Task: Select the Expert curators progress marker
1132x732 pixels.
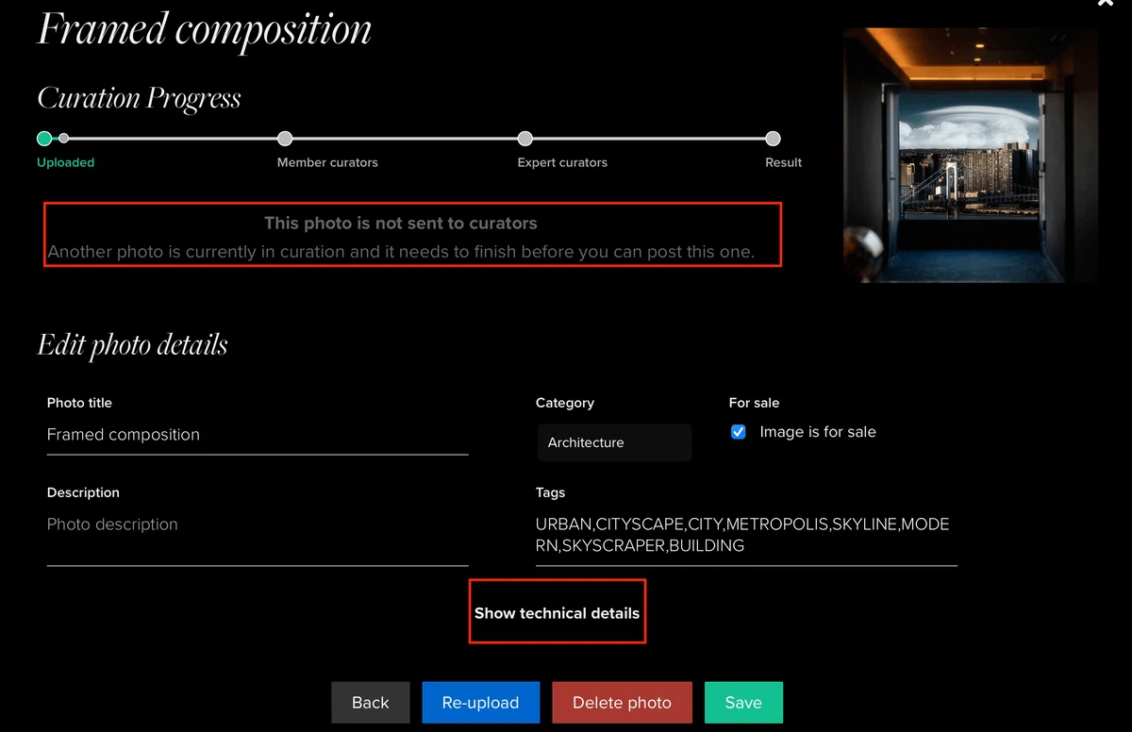Action: [x=525, y=139]
